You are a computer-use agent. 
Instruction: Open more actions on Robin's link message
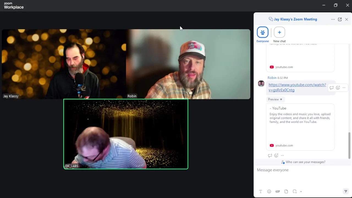pyautogui.click(x=344, y=88)
